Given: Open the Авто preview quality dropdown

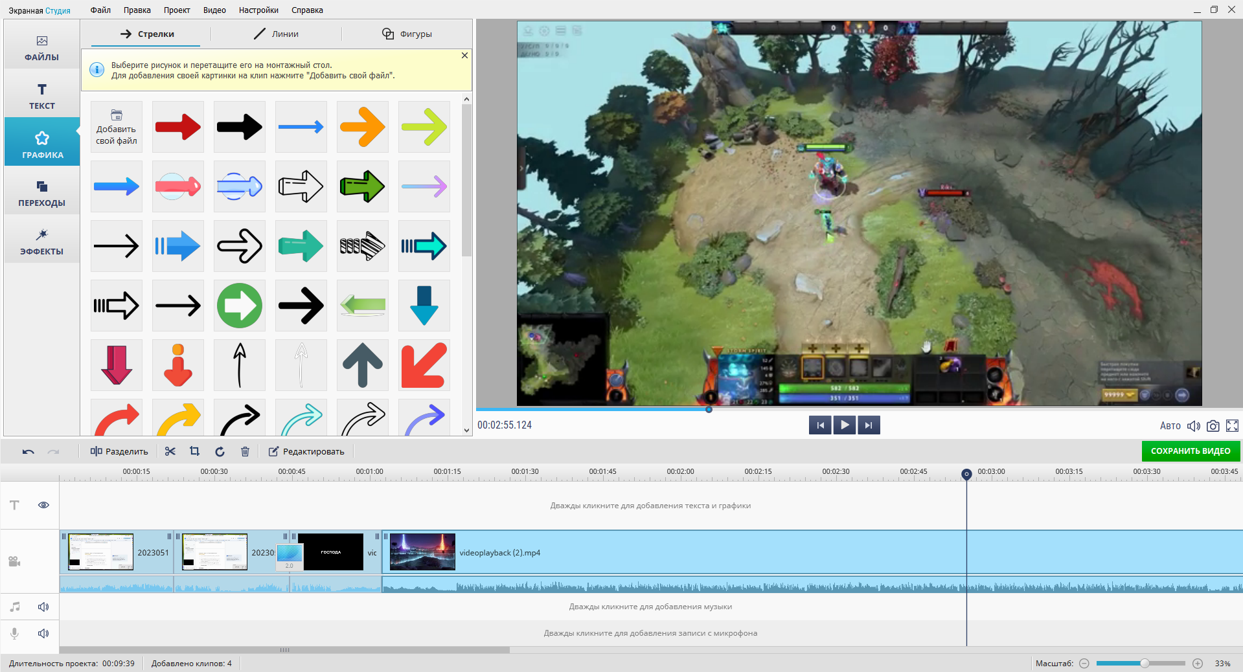Looking at the screenshot, I should [1170, 426].
